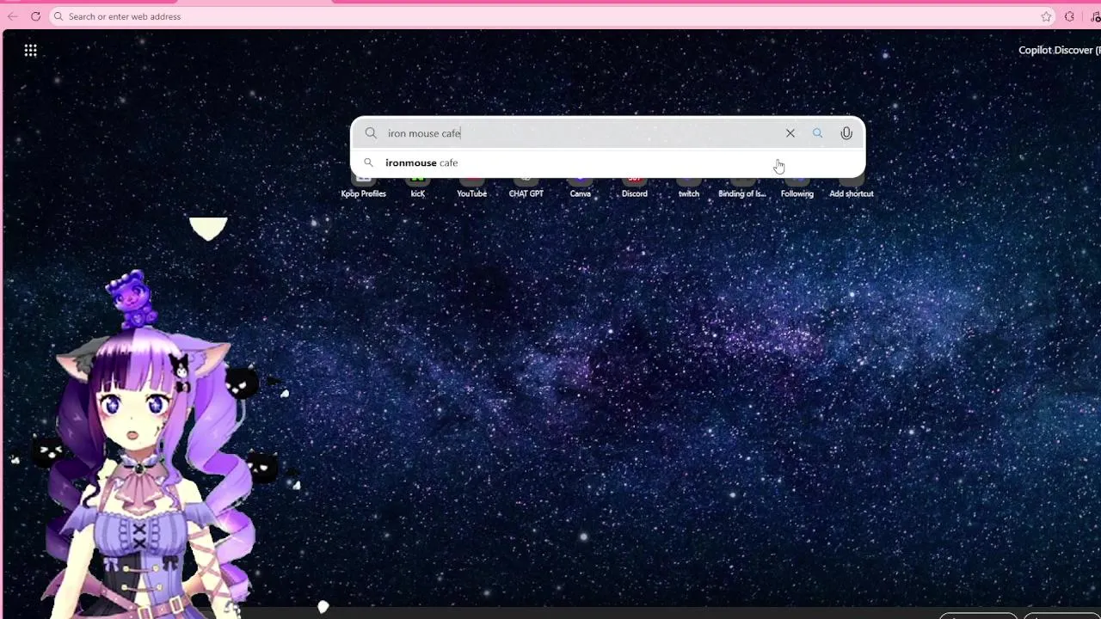Open the twitch shortcut
The width and height of the screenshot is (1101, 619).
click(688, 186)
